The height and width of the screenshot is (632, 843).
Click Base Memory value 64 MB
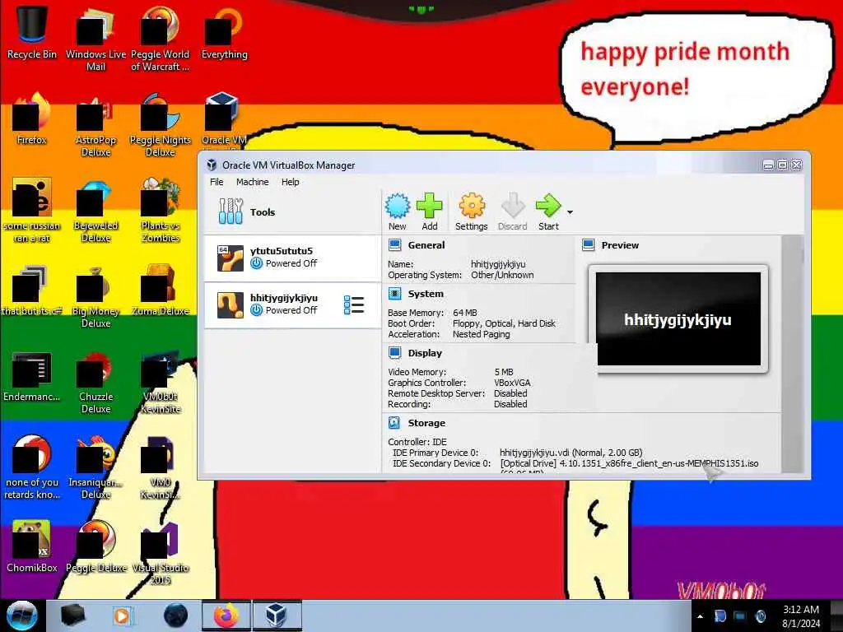465,313
